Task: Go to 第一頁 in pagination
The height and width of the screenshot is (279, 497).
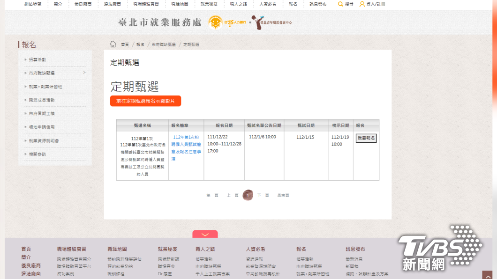Action: click(212, 196)
